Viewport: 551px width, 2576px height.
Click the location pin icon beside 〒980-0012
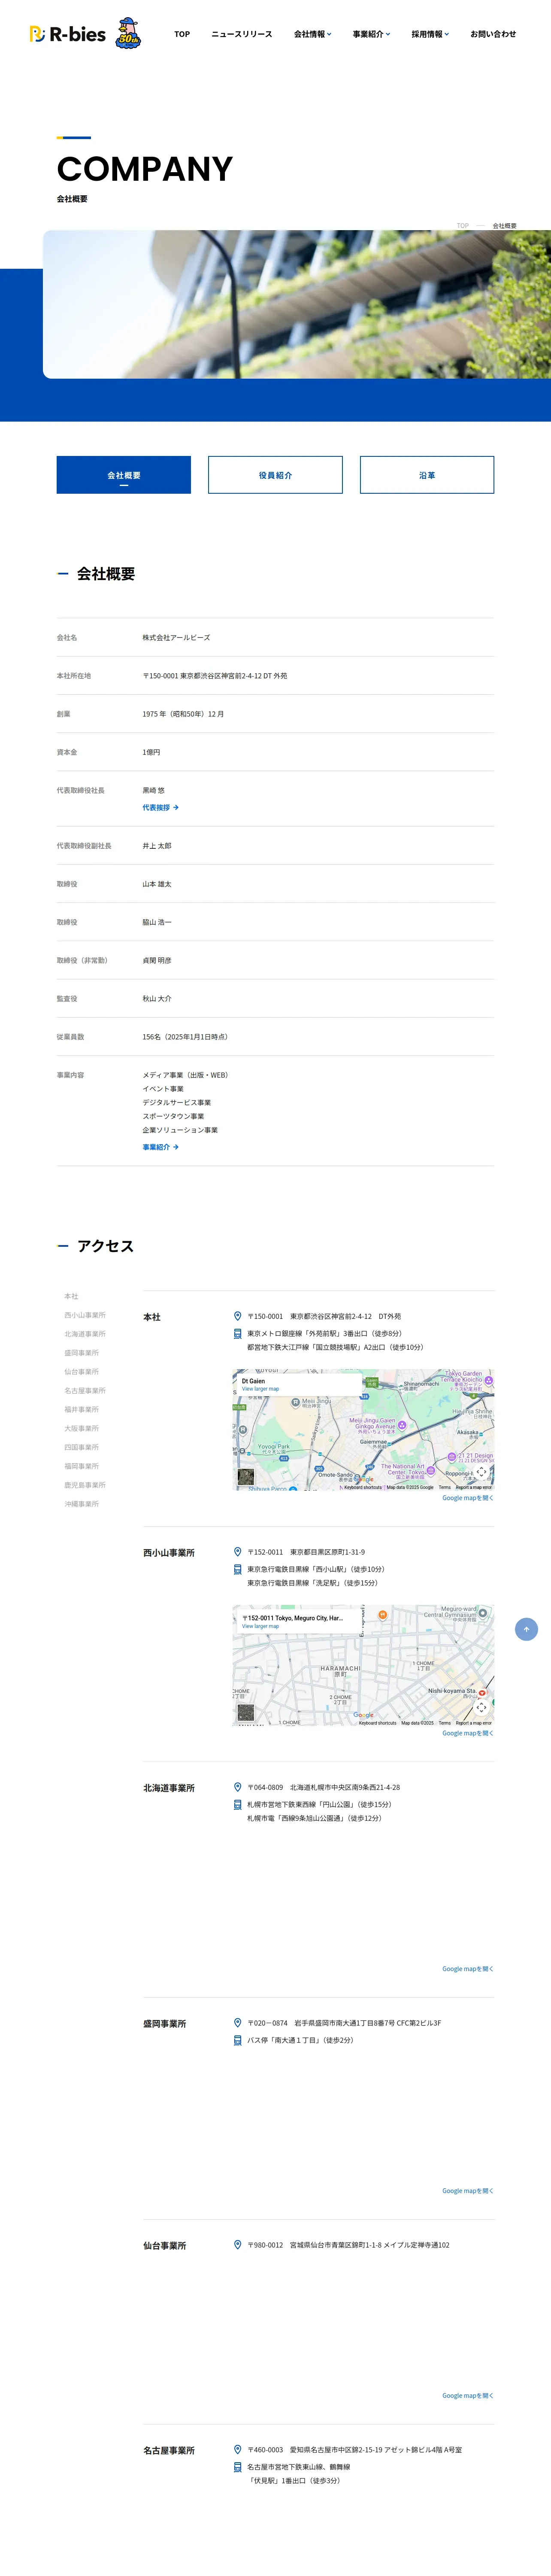click(238, 2245)
